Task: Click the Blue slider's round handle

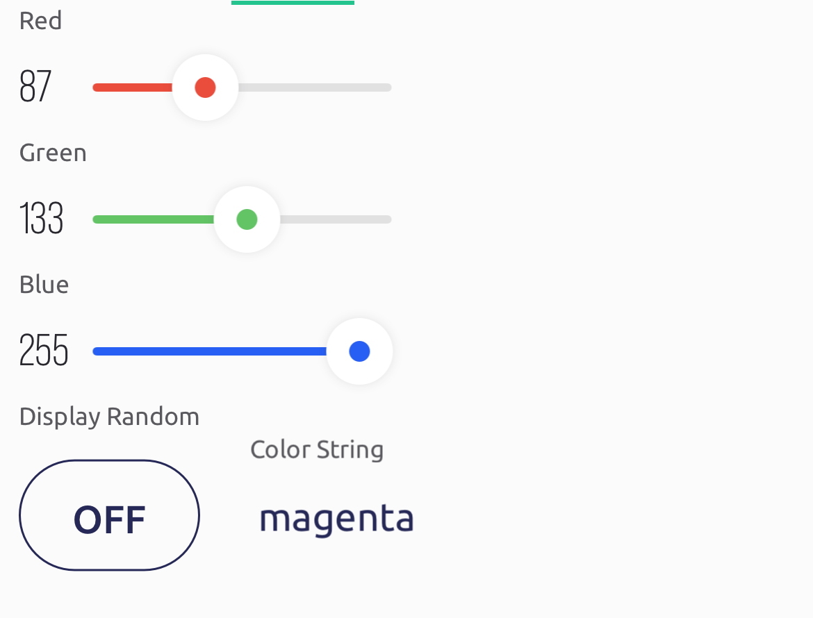Action: pos(359,351)
